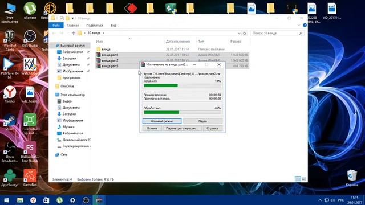Open PotPlayer 64 bit shortcut

pos(10,68)
